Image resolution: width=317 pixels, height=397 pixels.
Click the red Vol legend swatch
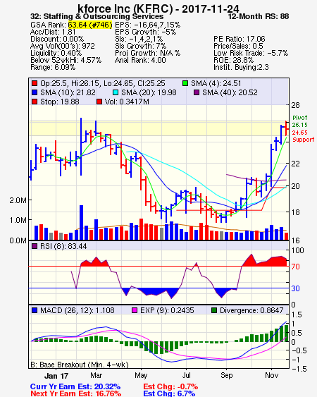point(99,102)
